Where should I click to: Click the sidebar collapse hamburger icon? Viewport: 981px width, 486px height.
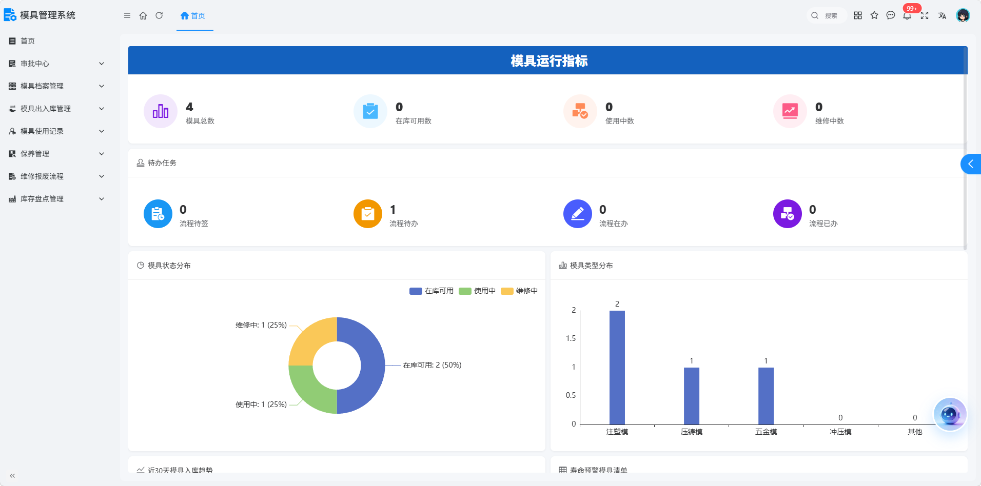pyautogui.click(x=127, y=16)
